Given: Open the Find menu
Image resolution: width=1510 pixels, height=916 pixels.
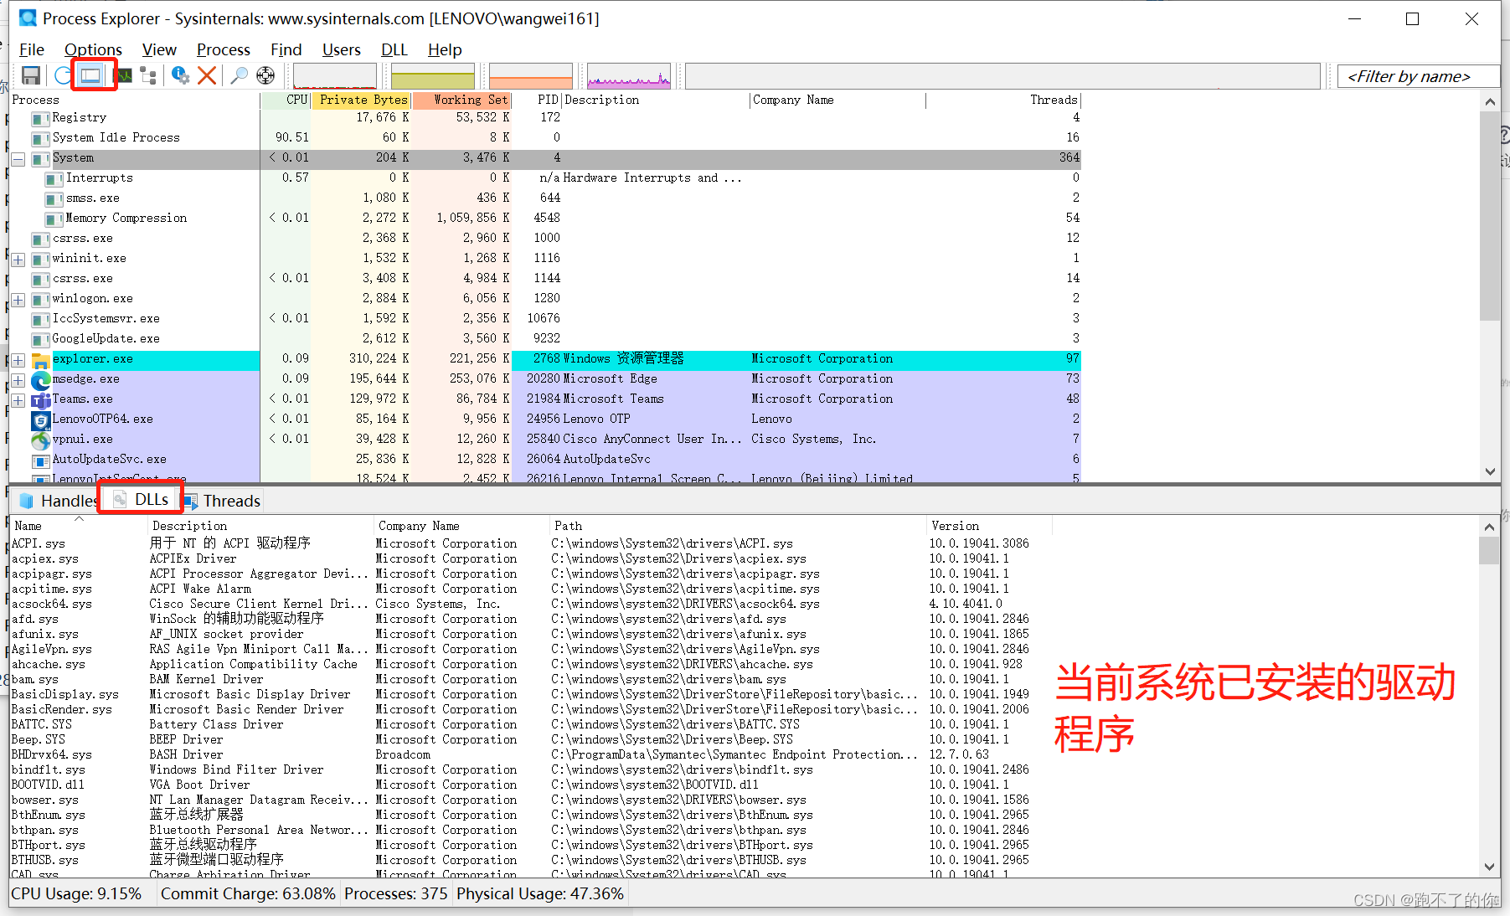Looking at the screenshot, I should point(286,49).
